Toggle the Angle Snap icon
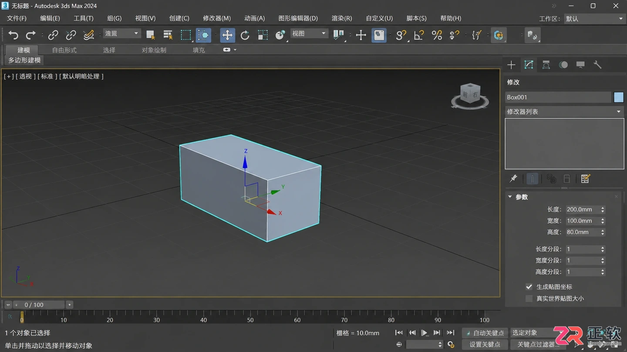Screen dimensions: 627x352 click(419, 35)
